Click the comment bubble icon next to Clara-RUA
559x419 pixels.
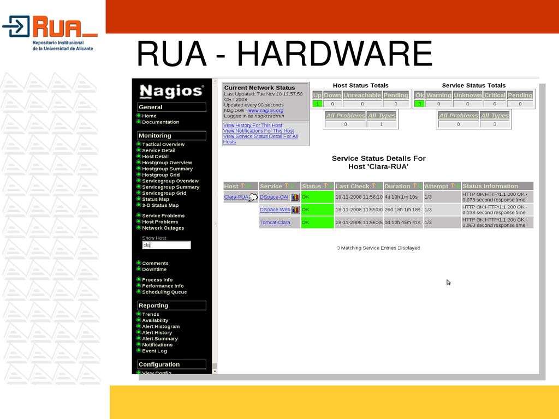coord(253,197)
